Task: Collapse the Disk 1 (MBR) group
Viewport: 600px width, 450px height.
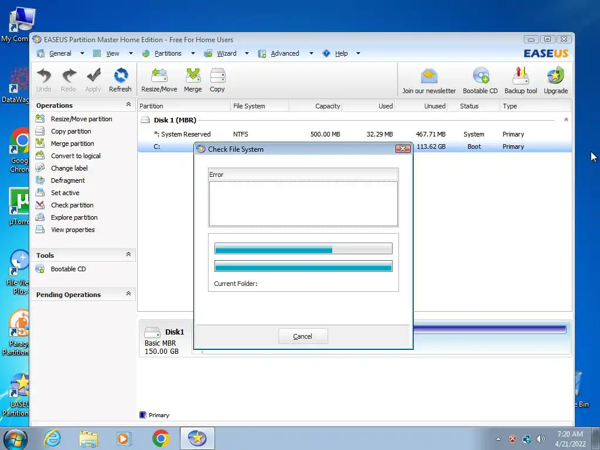Action: (566, 120)
